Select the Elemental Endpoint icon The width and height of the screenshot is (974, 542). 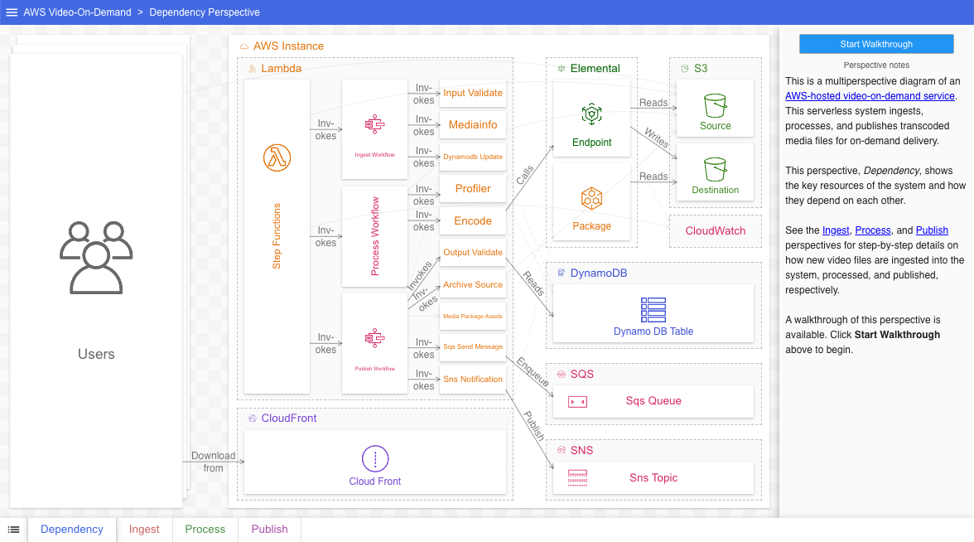[591, 114]
